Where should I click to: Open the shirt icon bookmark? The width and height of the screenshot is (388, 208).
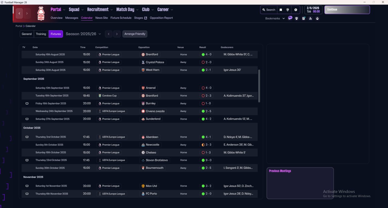pyautogui.click(x=296, y=18)
